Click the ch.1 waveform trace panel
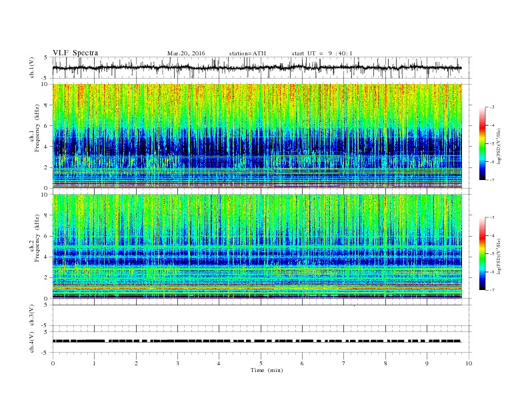 pyautogui.click(x=262, y=67)
